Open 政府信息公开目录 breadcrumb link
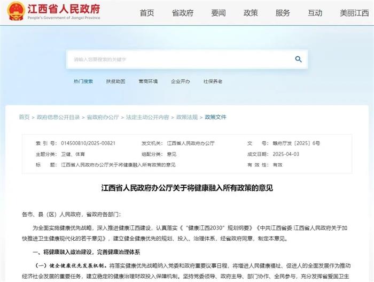Screen dimensions: 374x282 [58, 117]
